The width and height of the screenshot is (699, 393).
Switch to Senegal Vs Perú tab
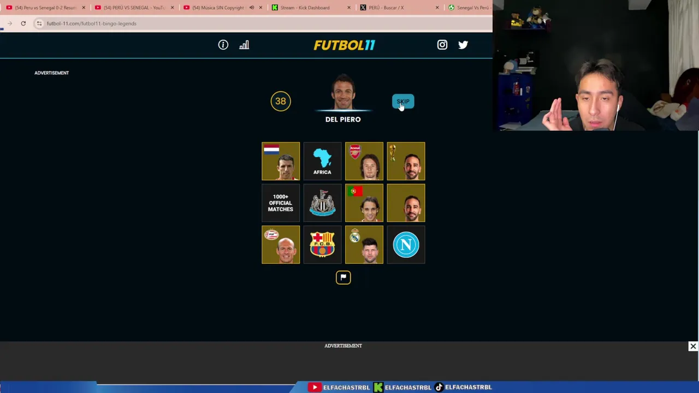[470, 8]
